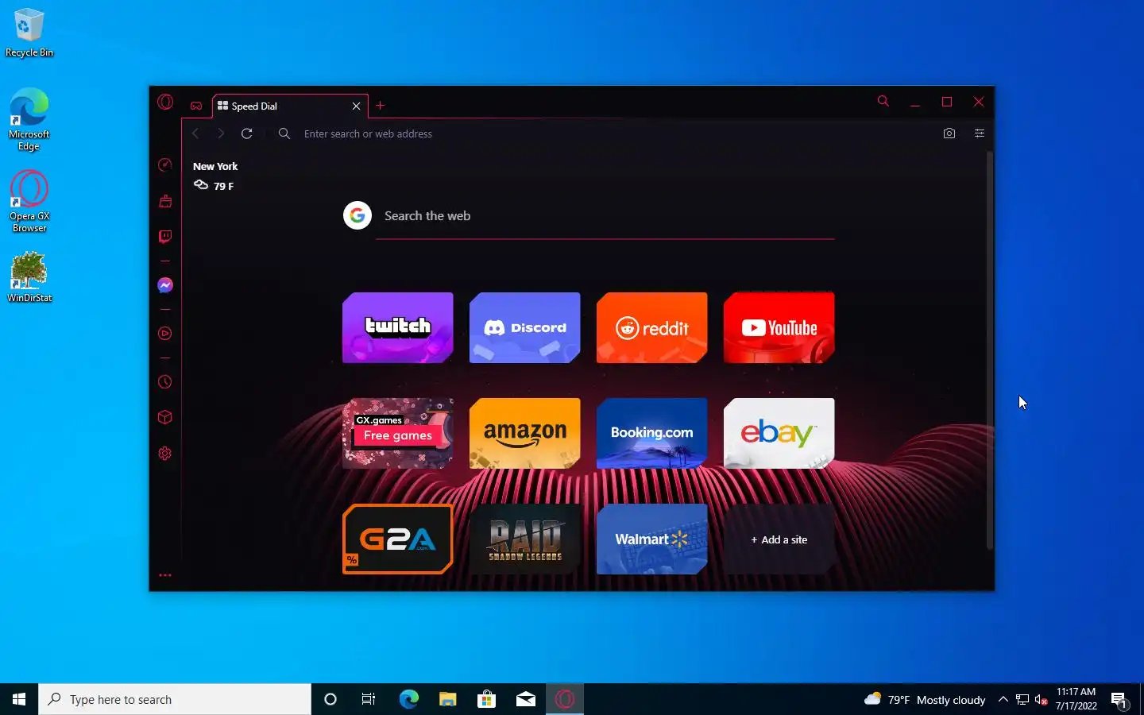Take a snapshot with the camera icon

(949, 133)
